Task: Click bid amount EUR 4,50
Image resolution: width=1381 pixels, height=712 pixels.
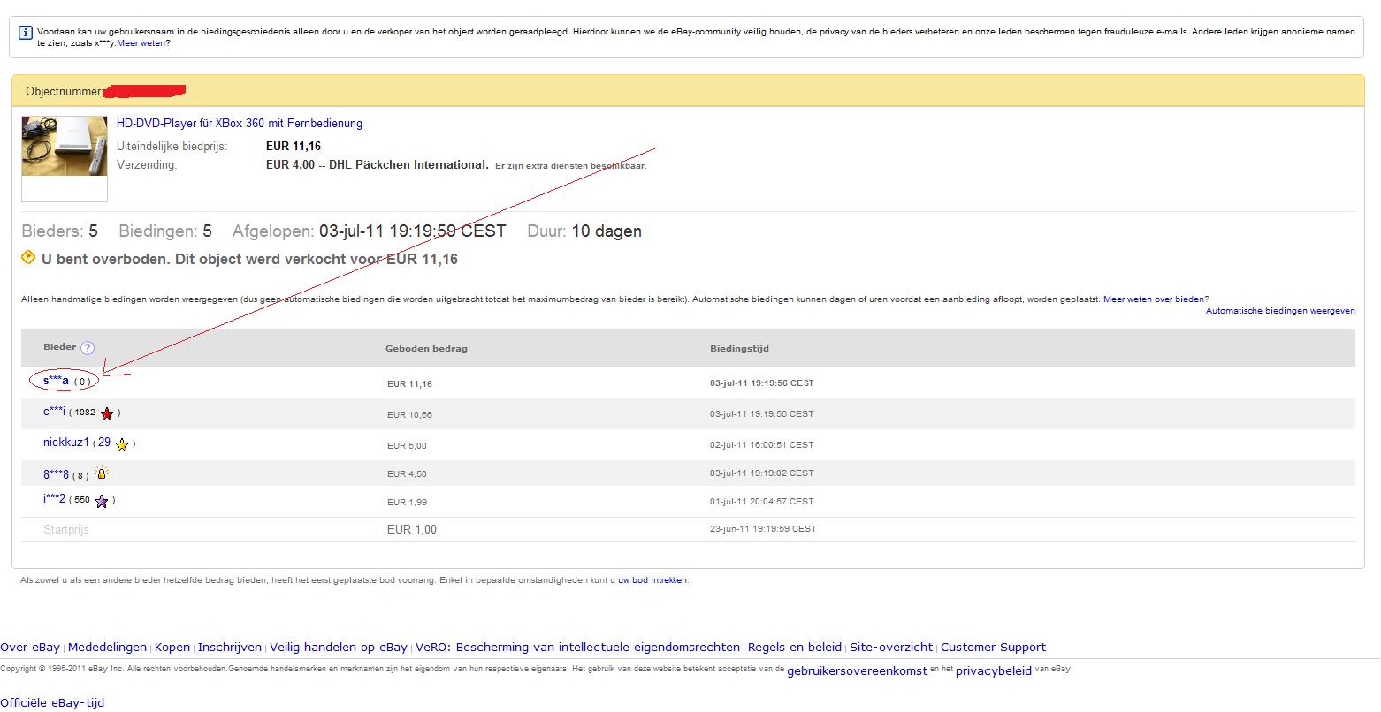Action: point(407,474)
